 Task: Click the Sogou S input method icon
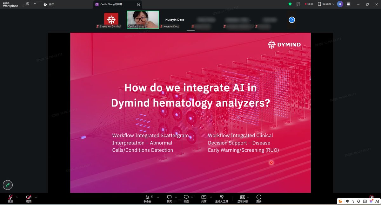(341, 201)
